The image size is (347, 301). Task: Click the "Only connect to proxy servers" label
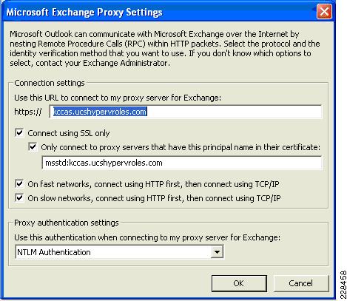[181, 147]
